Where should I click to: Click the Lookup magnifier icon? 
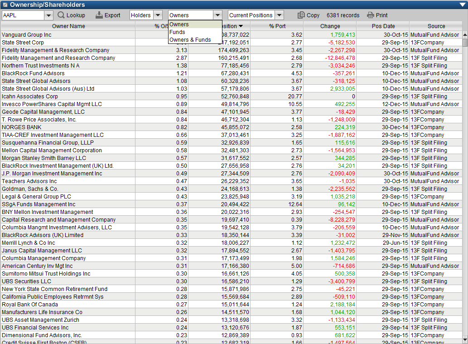pyautogui.click(x=61, y=15)
